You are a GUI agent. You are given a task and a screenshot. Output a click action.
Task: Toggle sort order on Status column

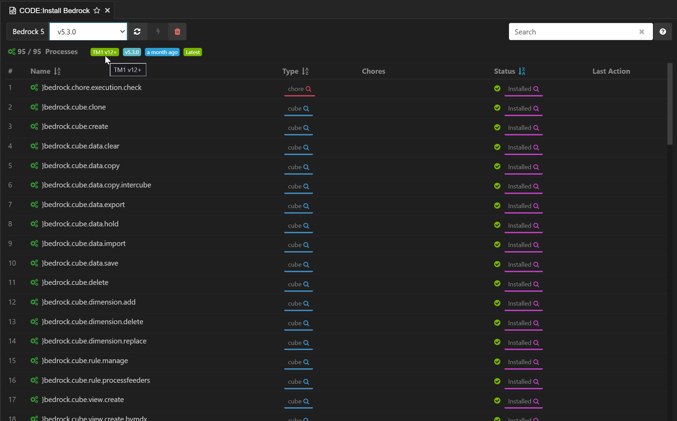[x=522, y=71]
